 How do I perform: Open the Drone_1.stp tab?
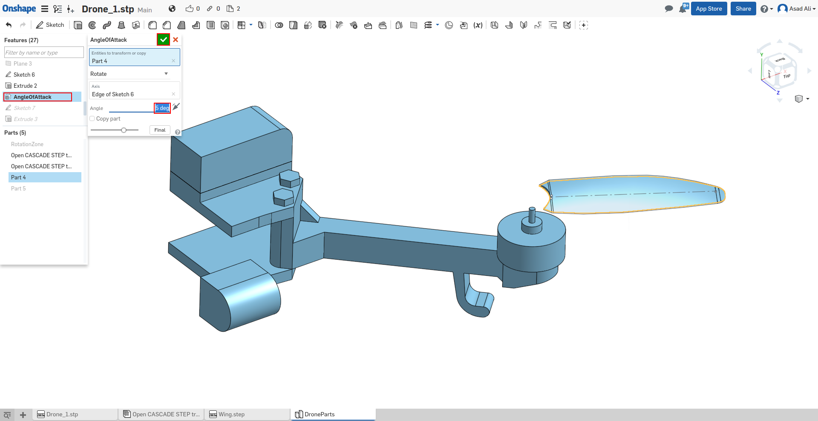pyautogui.click(x=62, y=414)
